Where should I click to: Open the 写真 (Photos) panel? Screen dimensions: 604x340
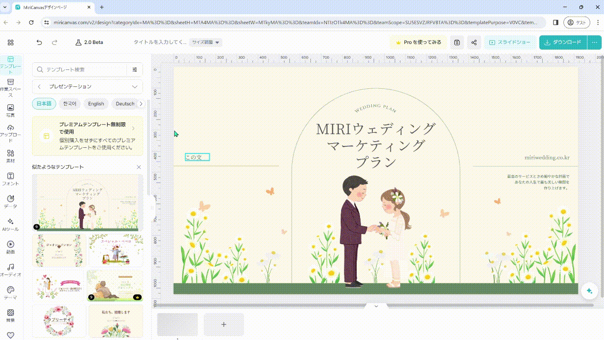pos(10,110)
